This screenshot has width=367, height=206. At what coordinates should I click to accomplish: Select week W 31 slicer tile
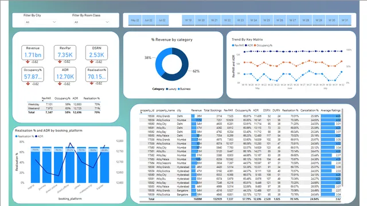[x=345, y=21]
